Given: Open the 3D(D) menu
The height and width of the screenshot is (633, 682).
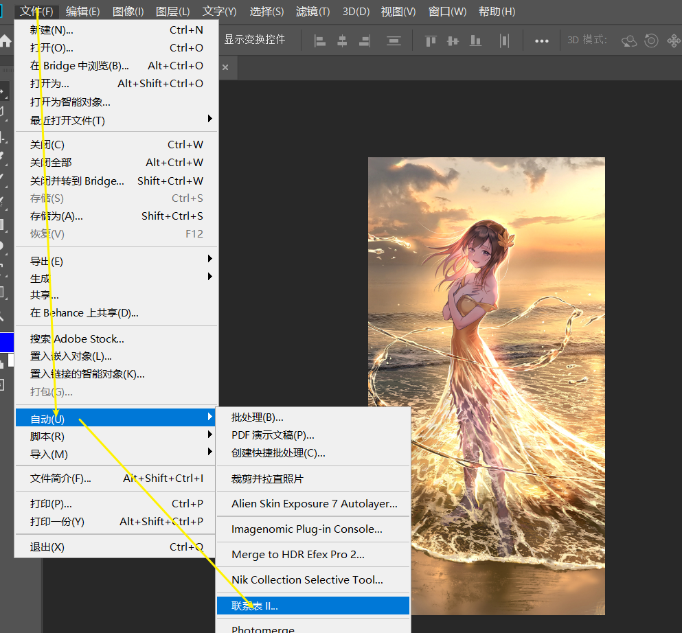Looking at the screenshot, I should tap(356, 11).
